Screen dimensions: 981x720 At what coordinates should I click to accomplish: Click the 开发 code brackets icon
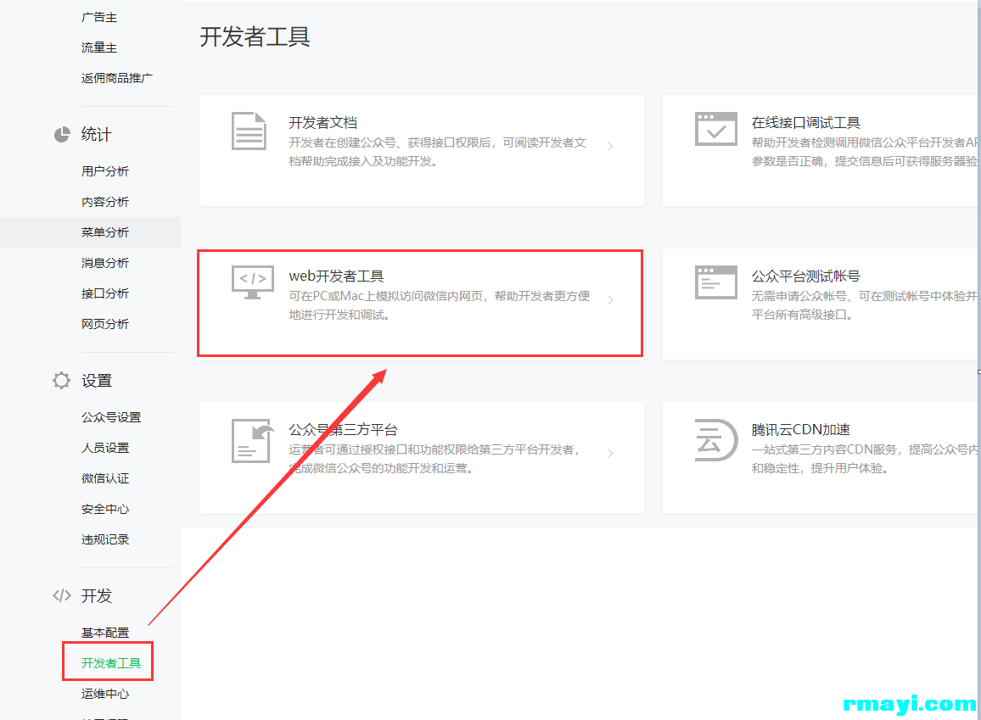[x=62, y=595]
